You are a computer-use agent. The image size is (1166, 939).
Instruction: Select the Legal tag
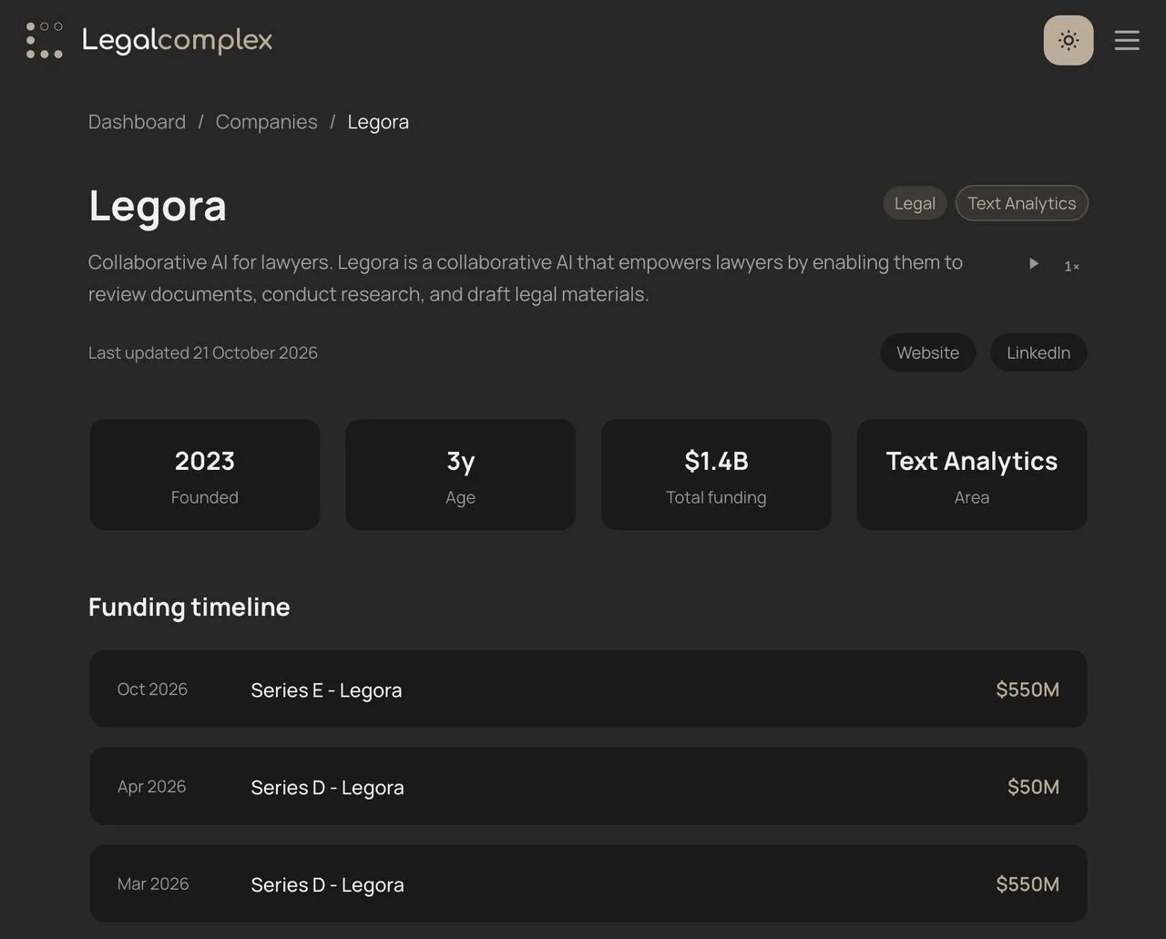915,203
